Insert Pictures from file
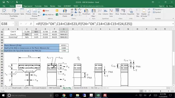The width and height of the screenshot is (175, 98). 28,12
